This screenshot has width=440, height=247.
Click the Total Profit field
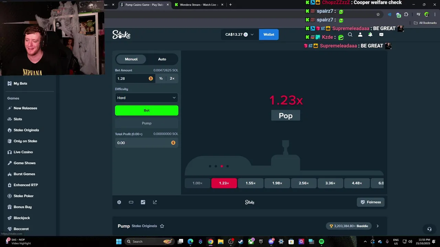[146, 143]
